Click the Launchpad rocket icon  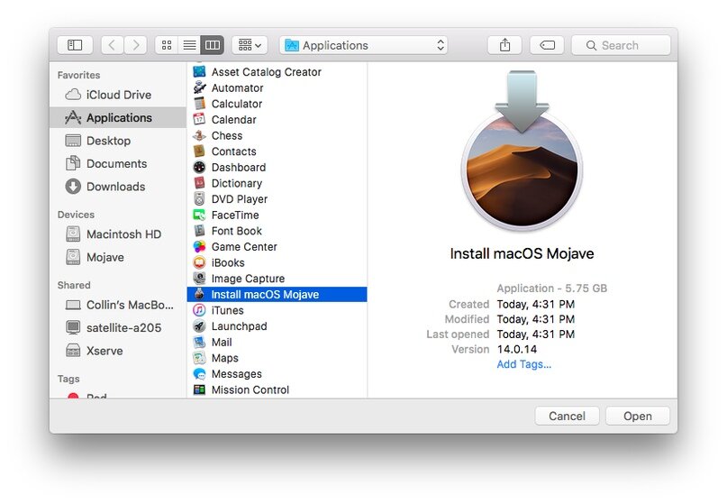199,325
